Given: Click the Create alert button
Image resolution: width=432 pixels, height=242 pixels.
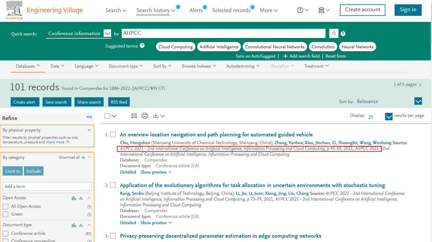Looking at the screenshot, I should click(x=24, y=102).
